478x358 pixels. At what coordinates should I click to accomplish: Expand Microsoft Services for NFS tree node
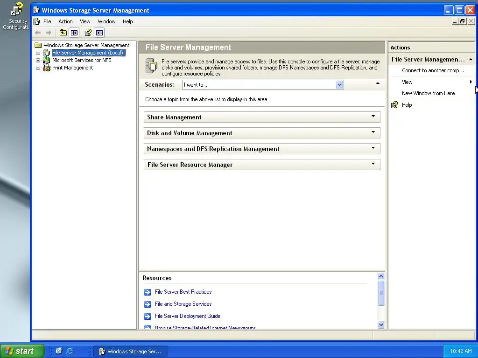(x=38, y=60)
